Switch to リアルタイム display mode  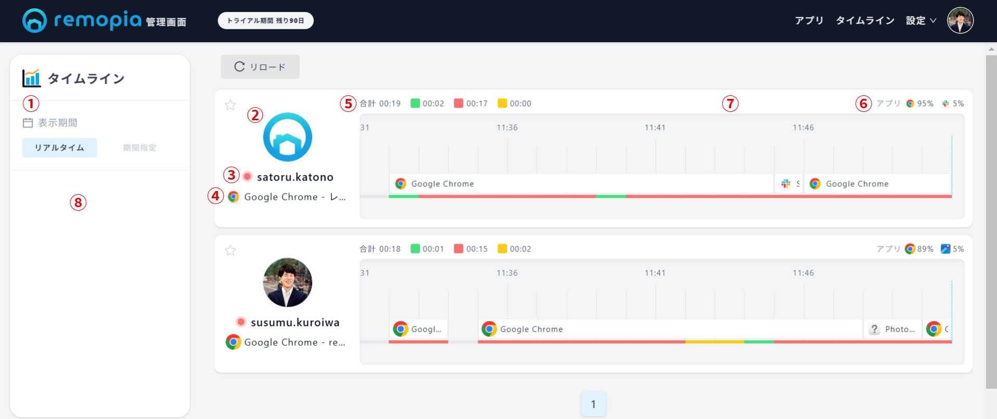(59, 148)
